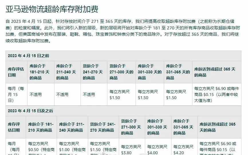Click the "每月（每月 15 日）" cell in 之前 table
The width and height of the screenshot is (248, 155).
point(16,94)
